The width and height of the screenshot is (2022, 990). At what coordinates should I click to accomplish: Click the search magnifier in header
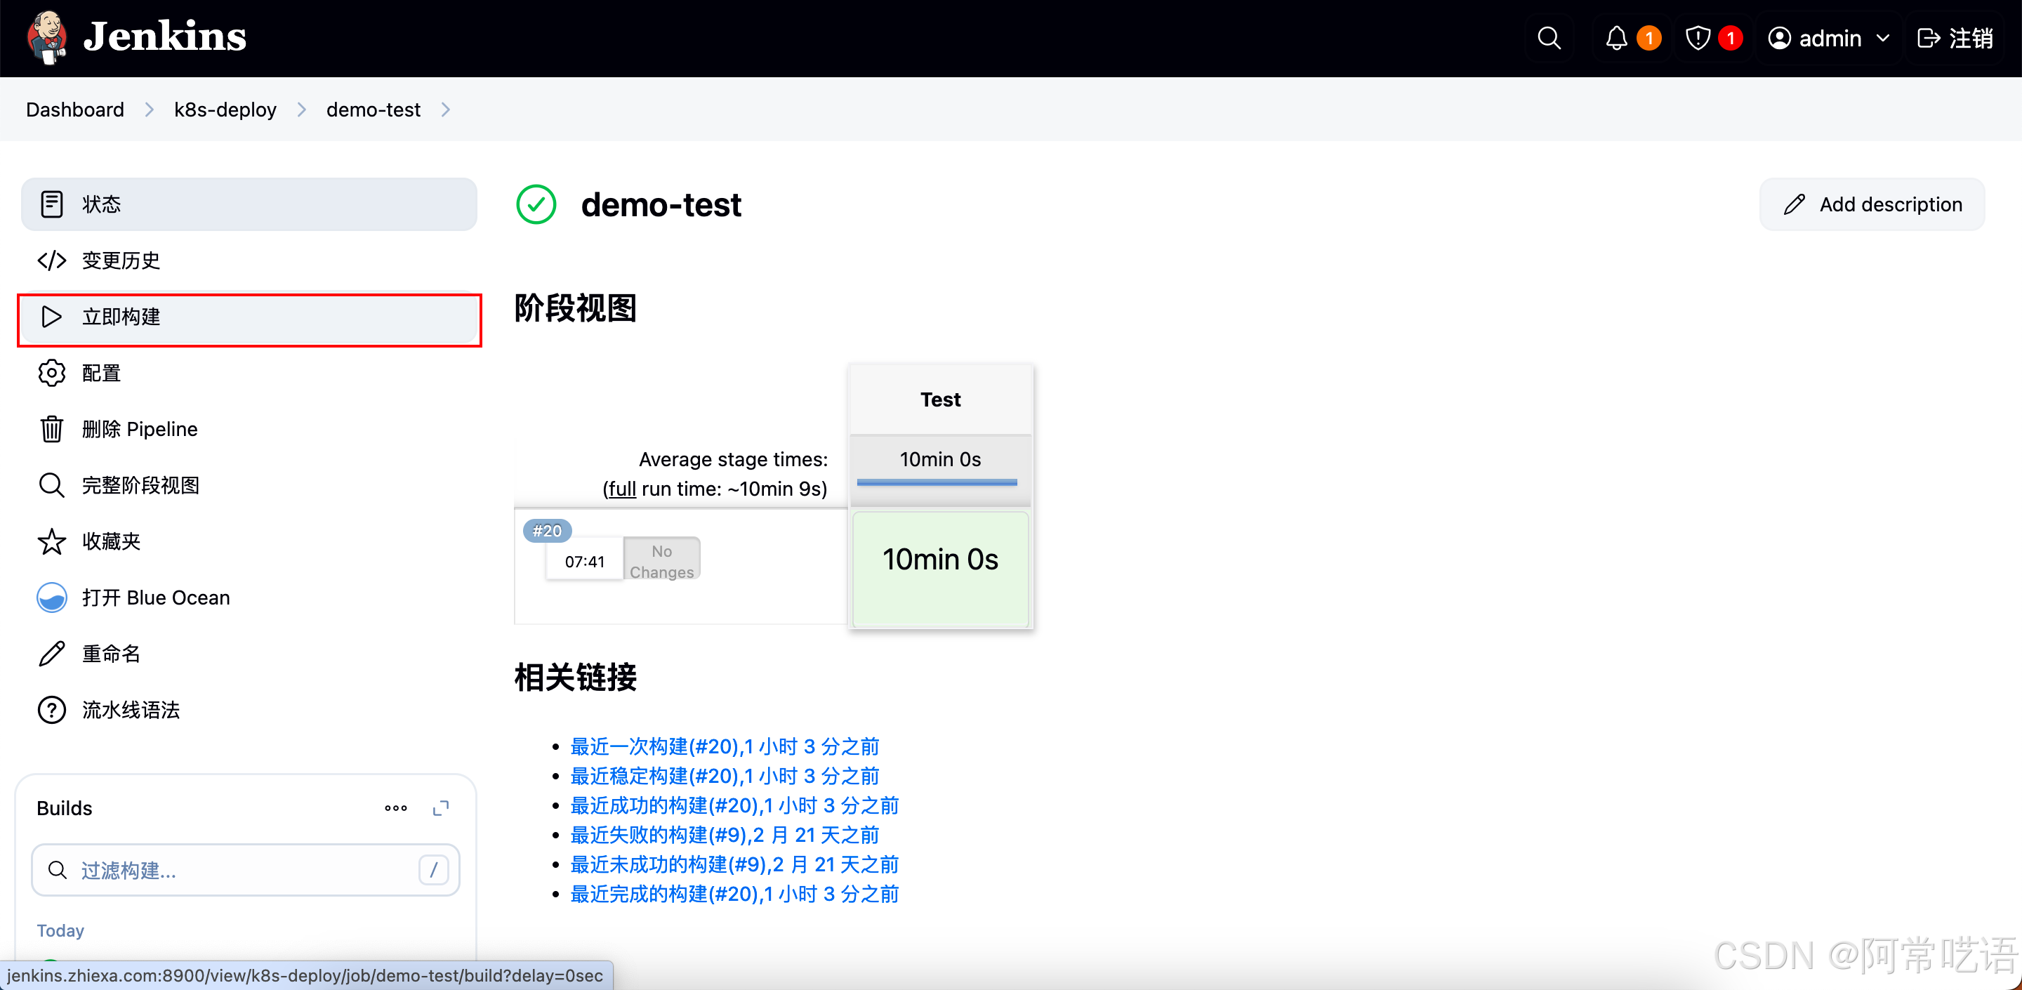[1548, 38]
